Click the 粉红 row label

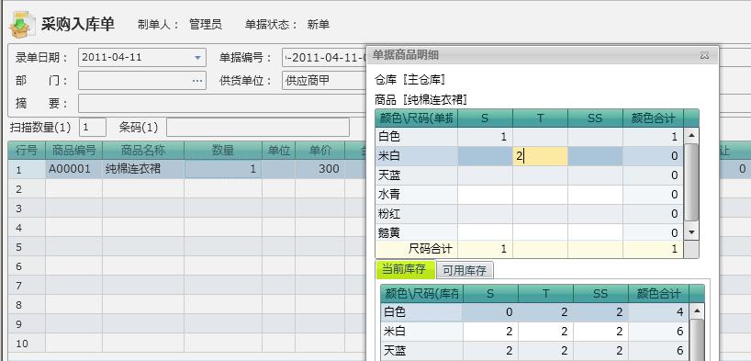(x=416, y=214)
